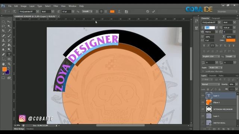Select the History Brush tool
Viewport: 239px width, 134px height.
tap(9, 41)
